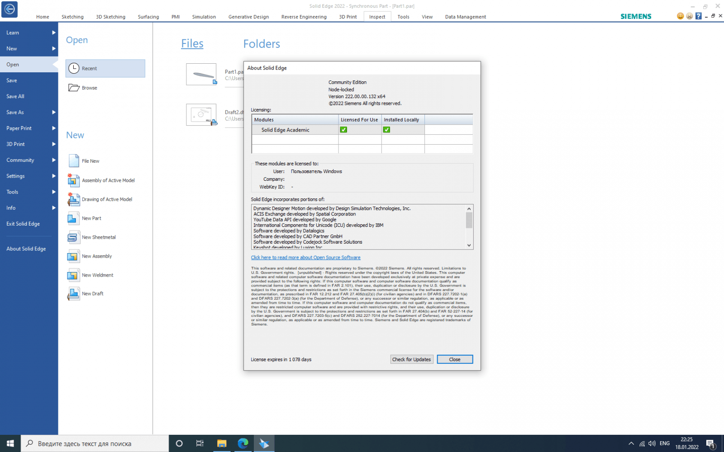Expand the Community submenu arrow
The width and height of the screenshot is (724, 452).
coord(54,160)
